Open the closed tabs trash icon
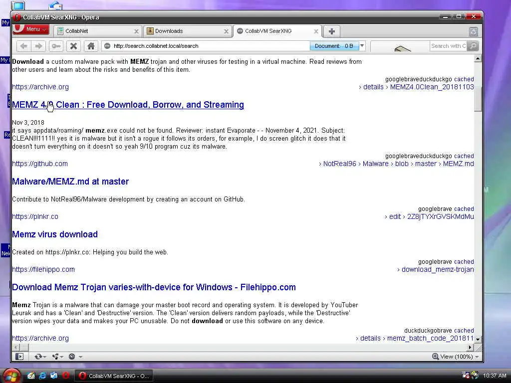The width and height of the screenshot is (511, 383). point(474,31)
